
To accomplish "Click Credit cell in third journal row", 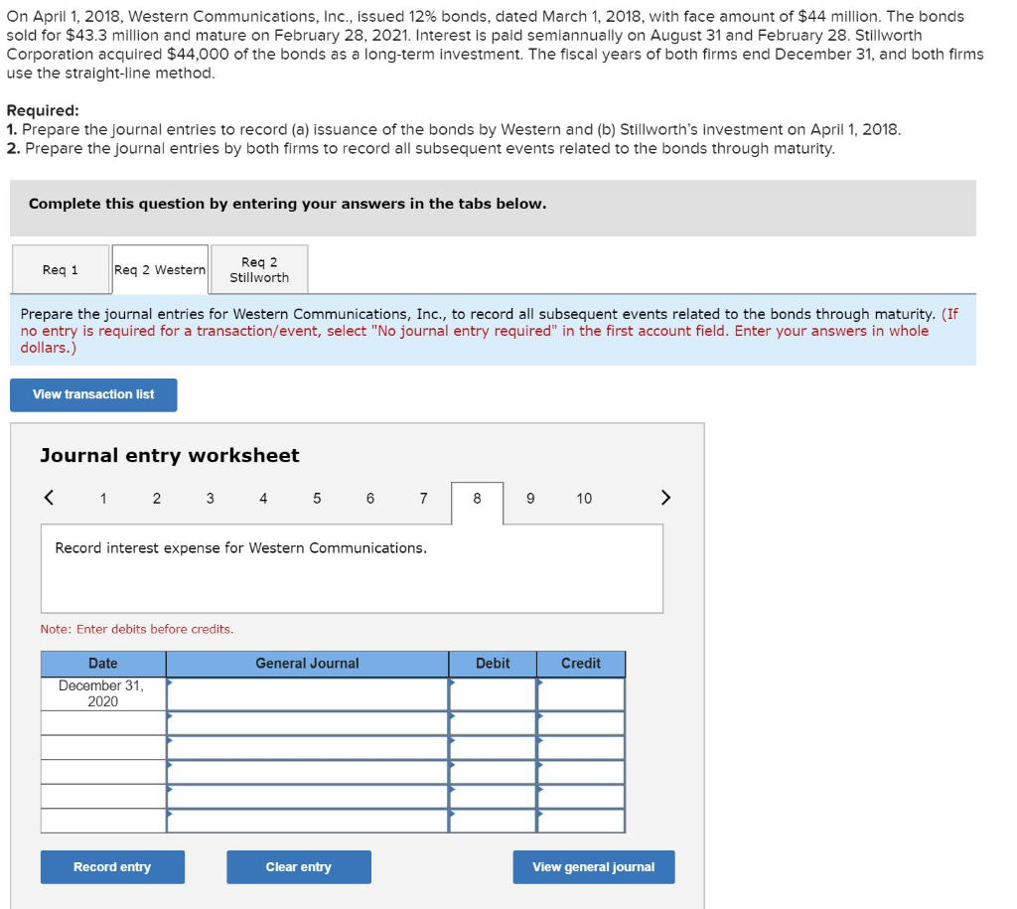I will pos(581,747).
